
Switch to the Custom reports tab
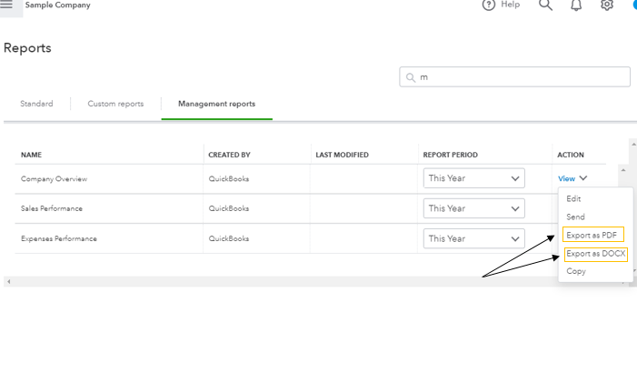[115, 104]
